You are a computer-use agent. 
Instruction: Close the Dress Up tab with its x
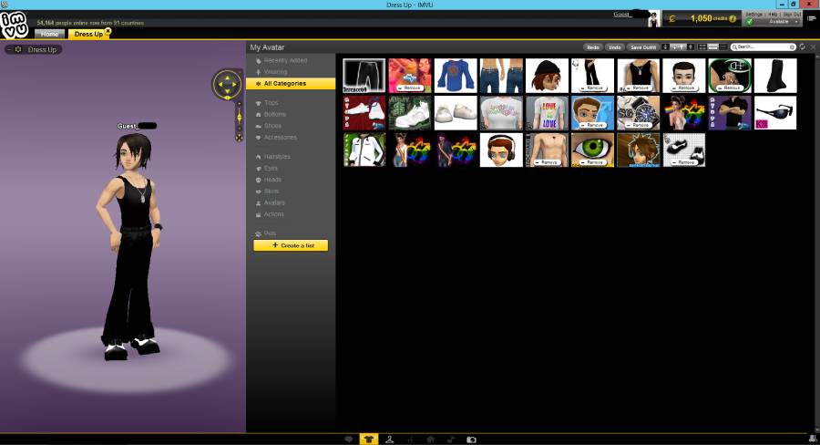coord(108,31)
